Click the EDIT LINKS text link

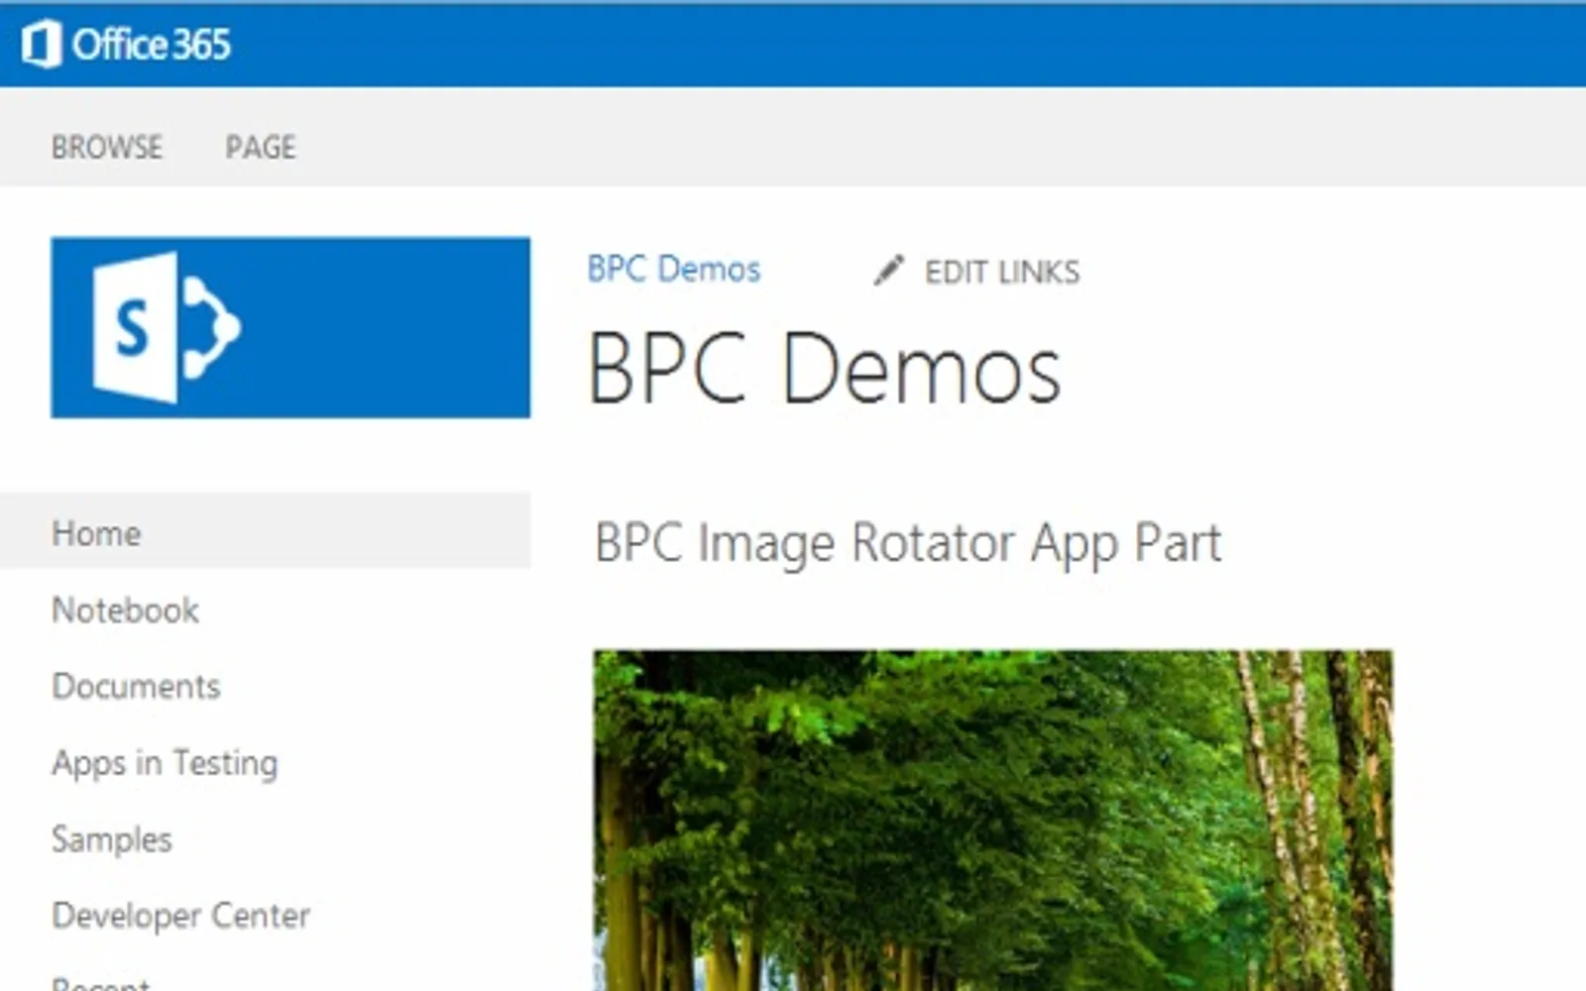click(x=1002, y=272)
